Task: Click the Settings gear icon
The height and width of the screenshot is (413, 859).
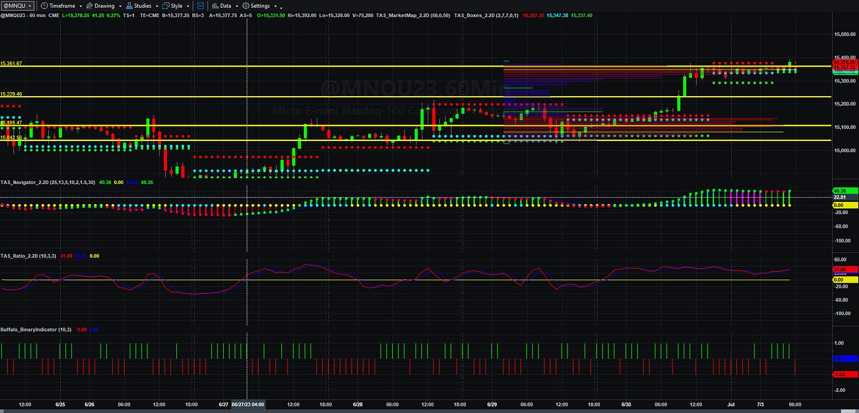Action: click(246, 6)
